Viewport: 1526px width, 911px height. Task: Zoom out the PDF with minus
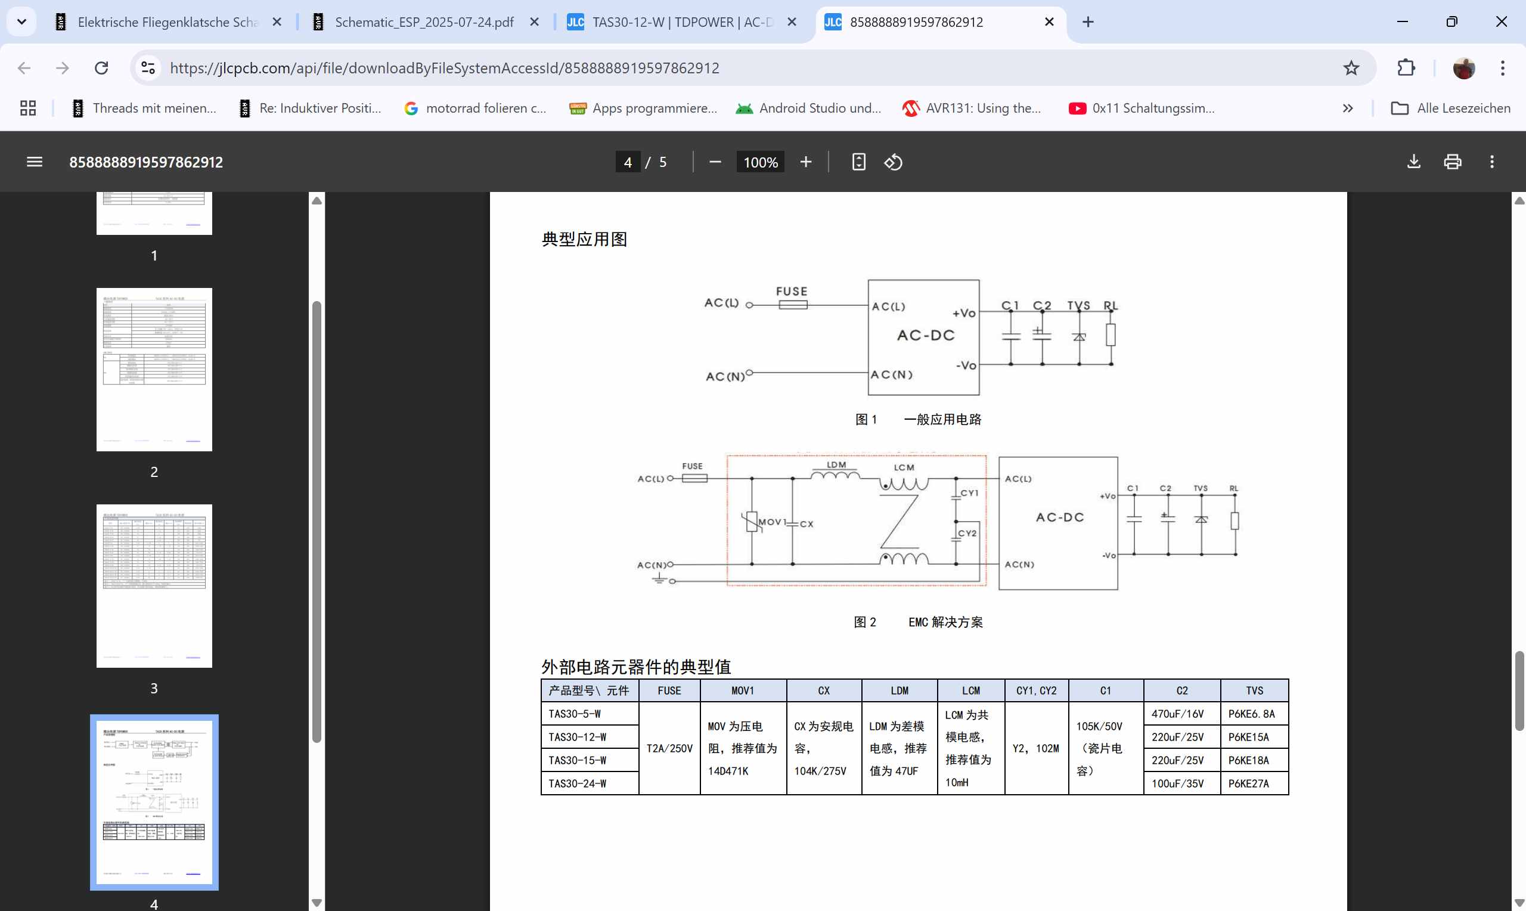point(715,162)
